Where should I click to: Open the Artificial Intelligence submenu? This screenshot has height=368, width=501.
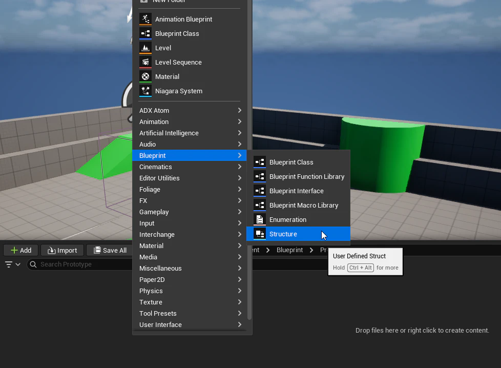pyautogui.click(x=190, y=133)
